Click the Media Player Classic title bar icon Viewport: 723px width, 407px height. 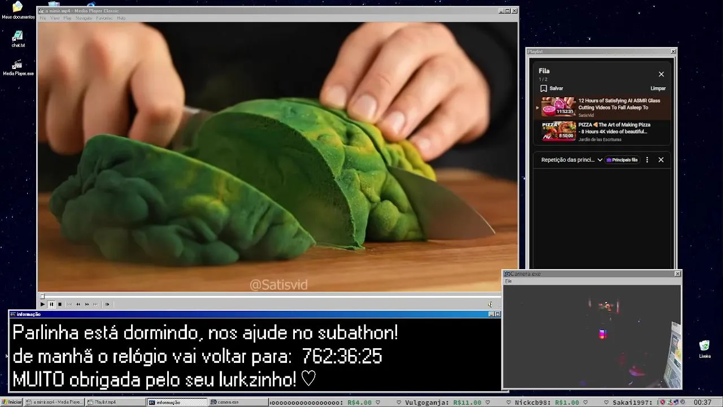click(41, 11)
